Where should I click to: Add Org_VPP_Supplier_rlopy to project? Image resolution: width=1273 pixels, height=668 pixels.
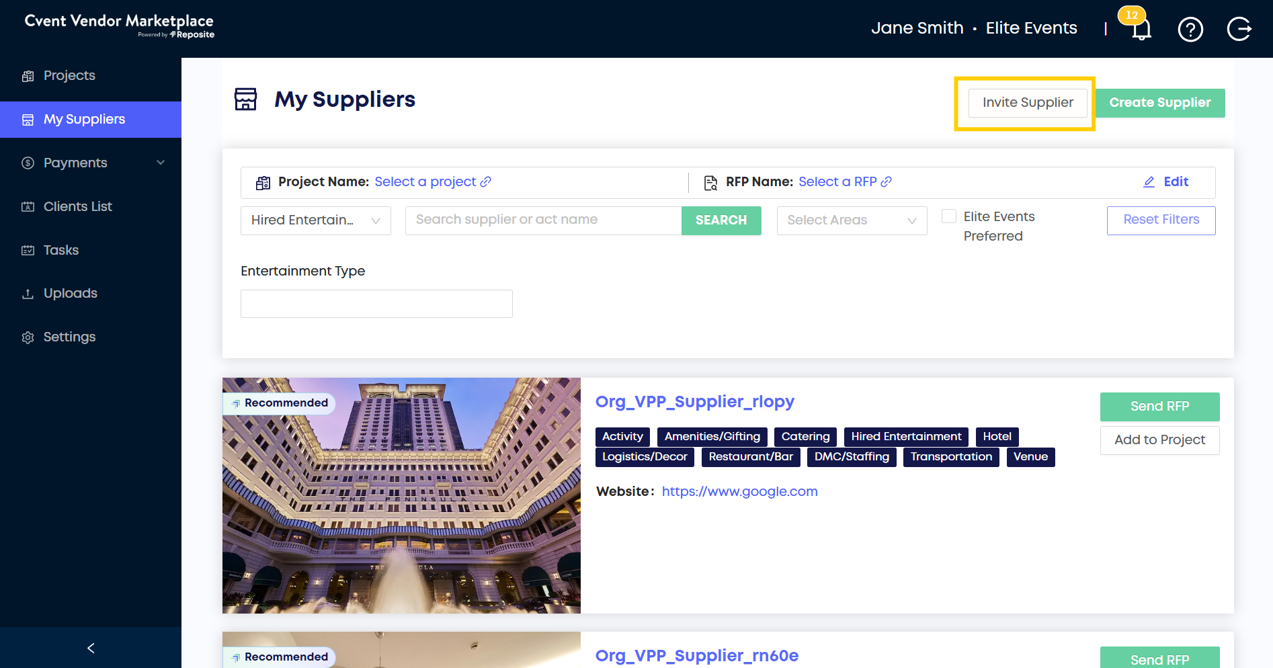coord(1159,440)
